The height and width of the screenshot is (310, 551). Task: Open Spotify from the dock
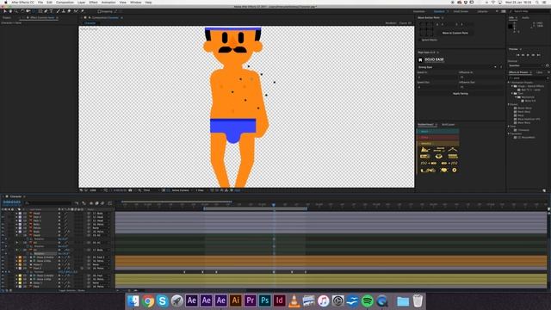[368, 301]
